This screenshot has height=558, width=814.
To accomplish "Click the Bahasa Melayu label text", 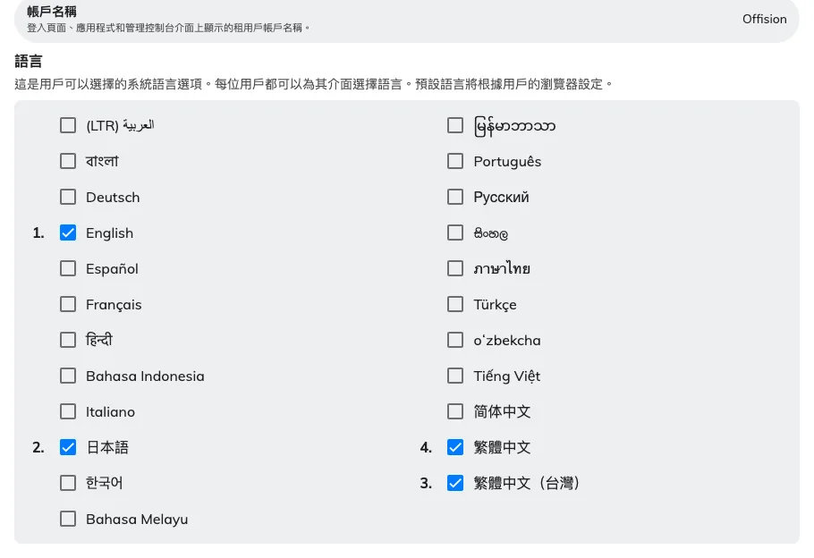I will click(137, 519).
